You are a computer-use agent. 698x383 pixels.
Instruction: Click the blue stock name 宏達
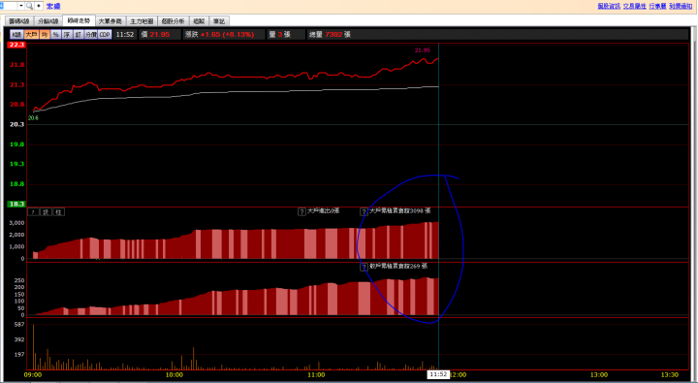(53, 6)
